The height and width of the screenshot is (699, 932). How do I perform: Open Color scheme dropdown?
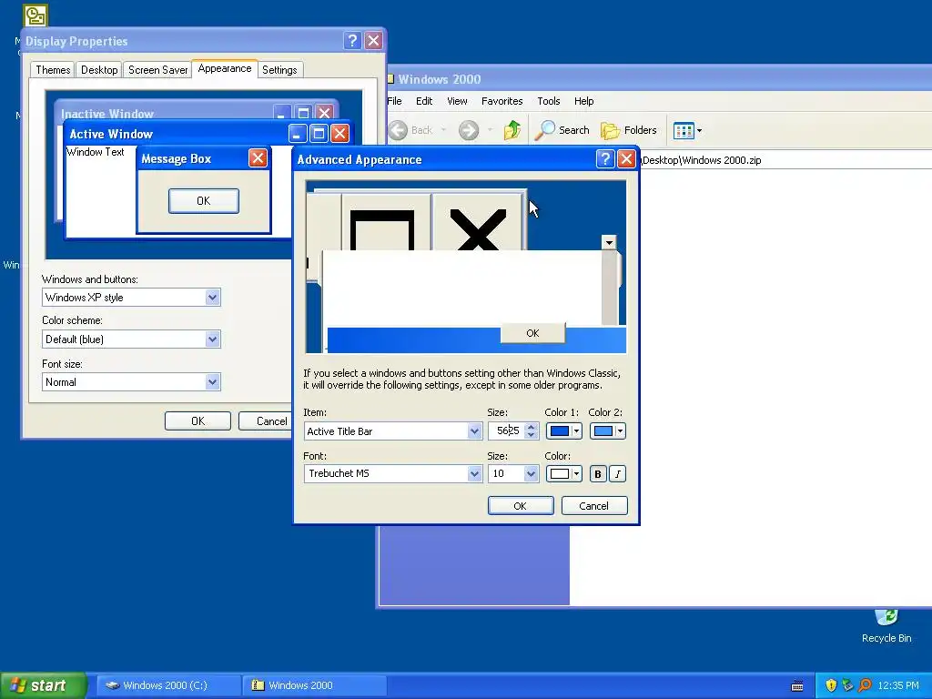coord(212,339)
